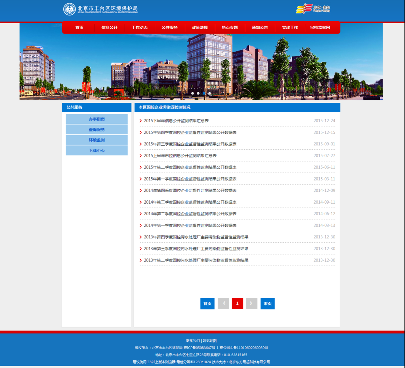Open 2014年第一季度国控企业监督性监测结果 link
The image size is (405, 368).
(x=190, y=226)
